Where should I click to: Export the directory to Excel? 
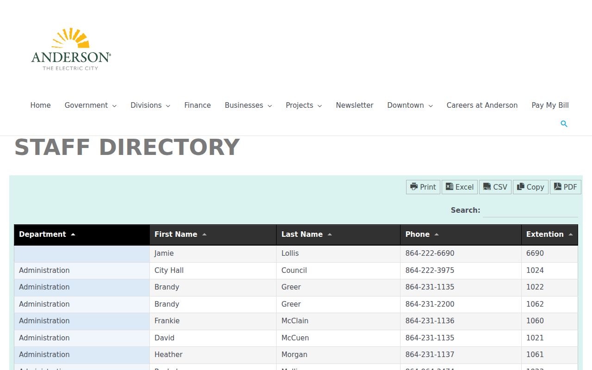pos(460,187)
